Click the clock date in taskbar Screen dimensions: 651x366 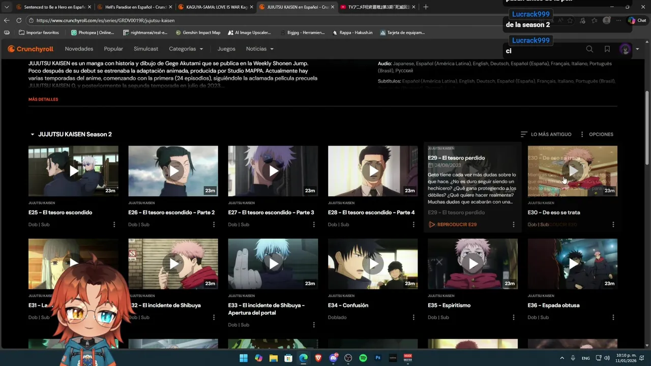(626, 358)
